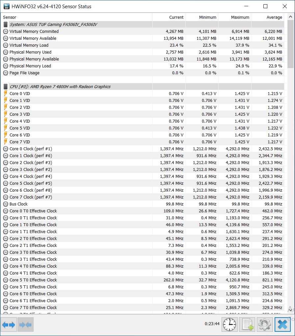Click the Minimum column header
The height and width of the screenshot is (336, 295).
(202, 17)
